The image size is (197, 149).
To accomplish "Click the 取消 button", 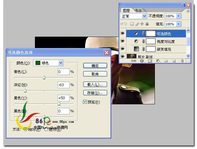I will [95, 74].
